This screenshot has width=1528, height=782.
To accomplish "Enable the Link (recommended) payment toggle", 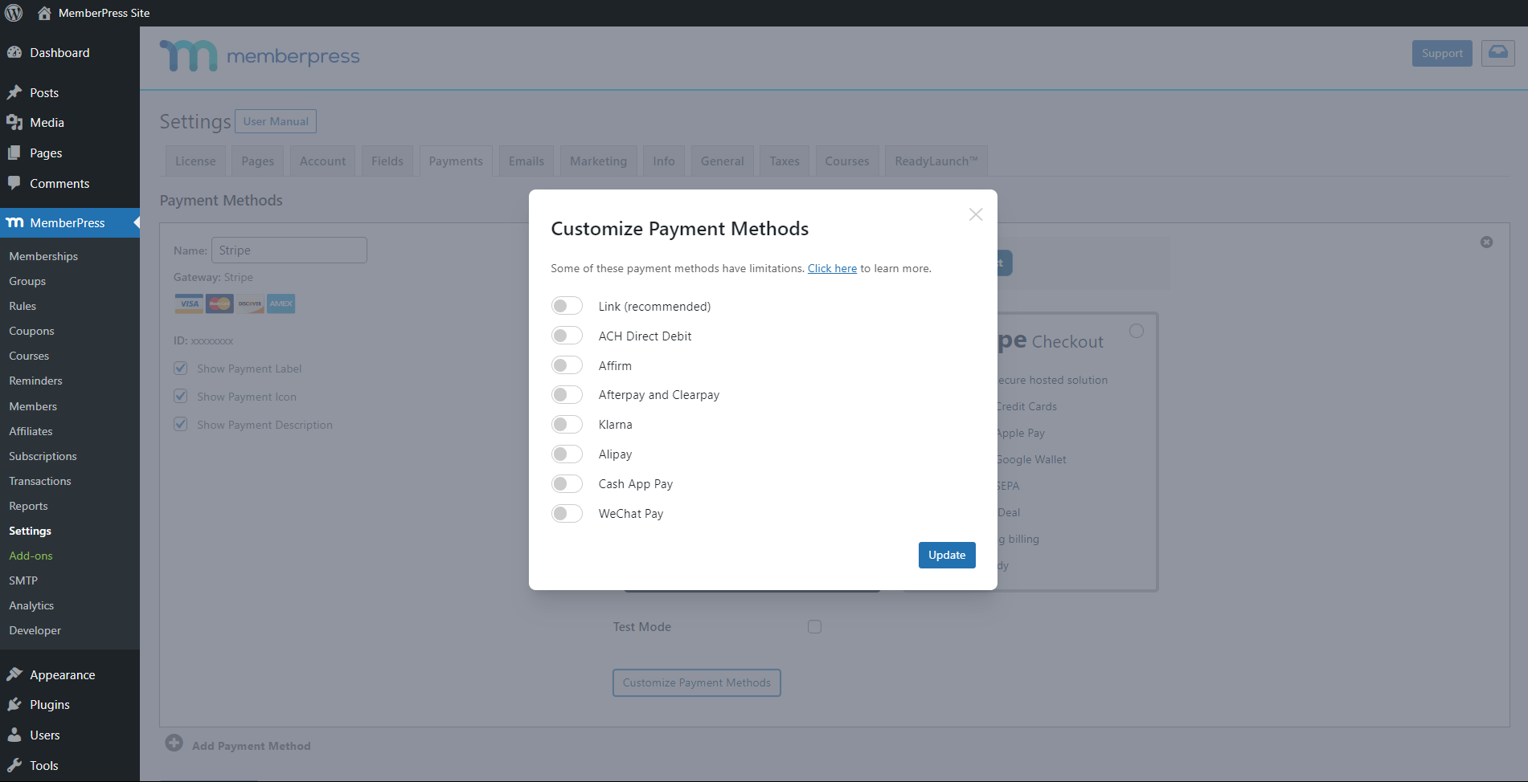I will pos(567,305).
